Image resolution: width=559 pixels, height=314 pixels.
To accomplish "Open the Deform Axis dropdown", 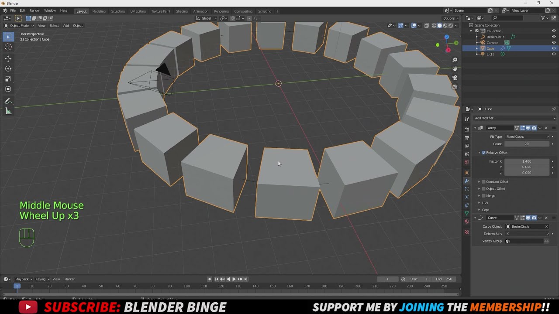I will [x=527, y=234].
